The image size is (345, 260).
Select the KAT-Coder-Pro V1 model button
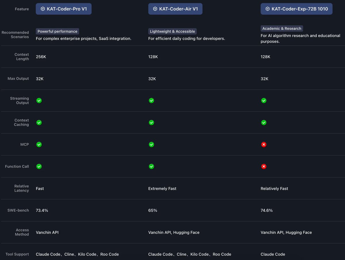coord(64,9)
